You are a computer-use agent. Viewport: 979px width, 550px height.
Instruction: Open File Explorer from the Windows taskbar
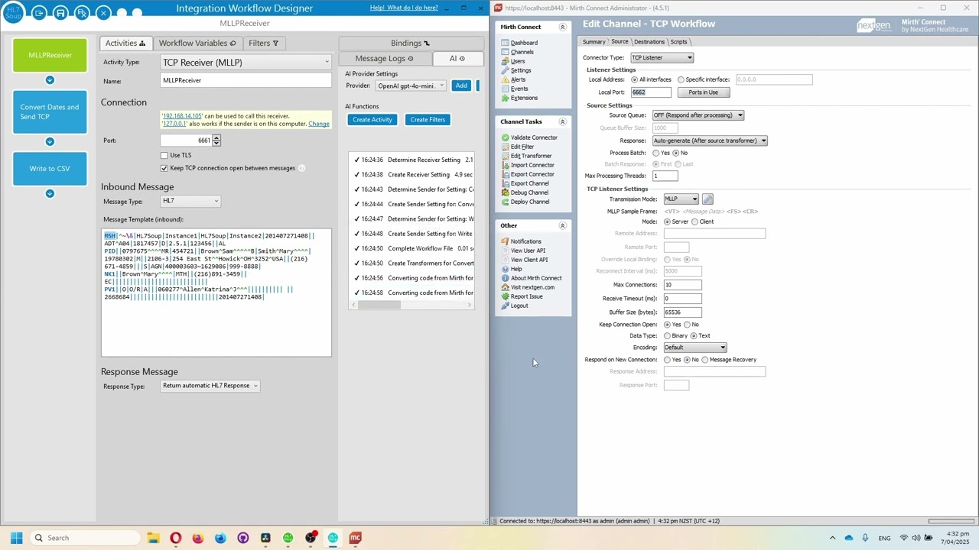[x=153, y=538]
